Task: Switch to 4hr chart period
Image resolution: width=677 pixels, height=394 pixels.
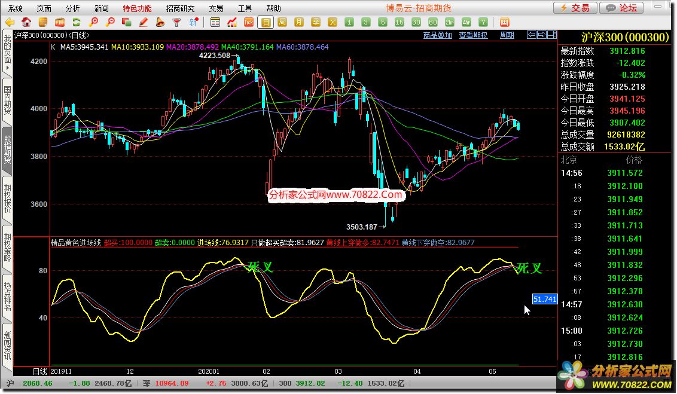Action: 466,22
